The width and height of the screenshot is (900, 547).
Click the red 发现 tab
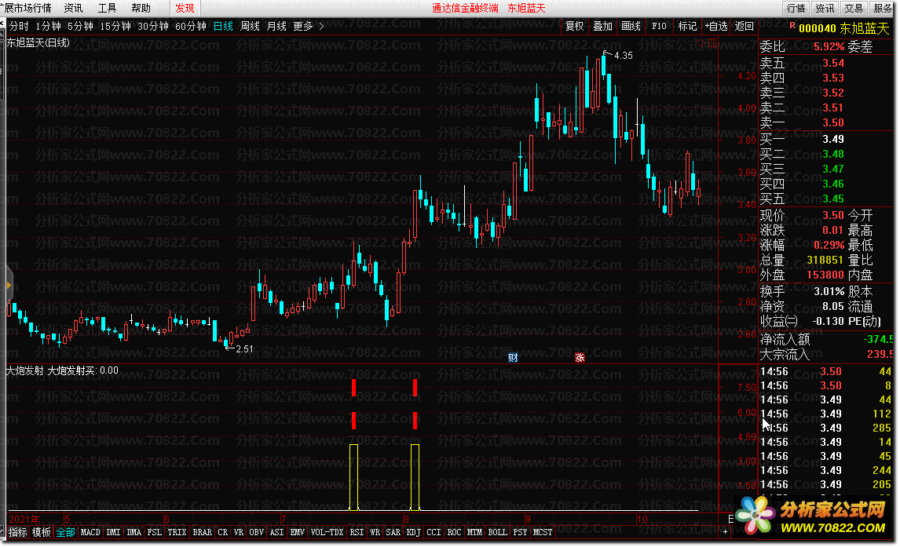(185, 8)
